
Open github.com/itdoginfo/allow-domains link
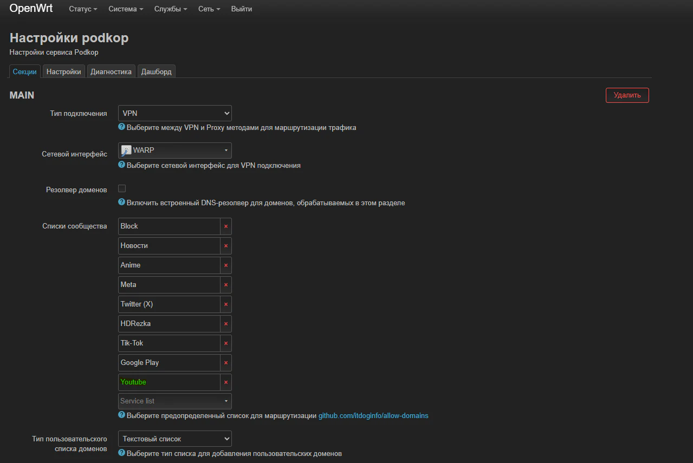(373, 416)
